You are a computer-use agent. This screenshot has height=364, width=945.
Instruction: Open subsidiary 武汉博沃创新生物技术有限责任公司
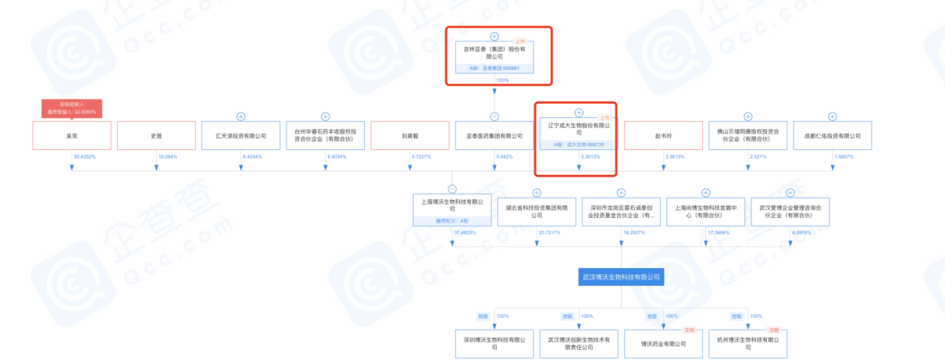[579, 343]
